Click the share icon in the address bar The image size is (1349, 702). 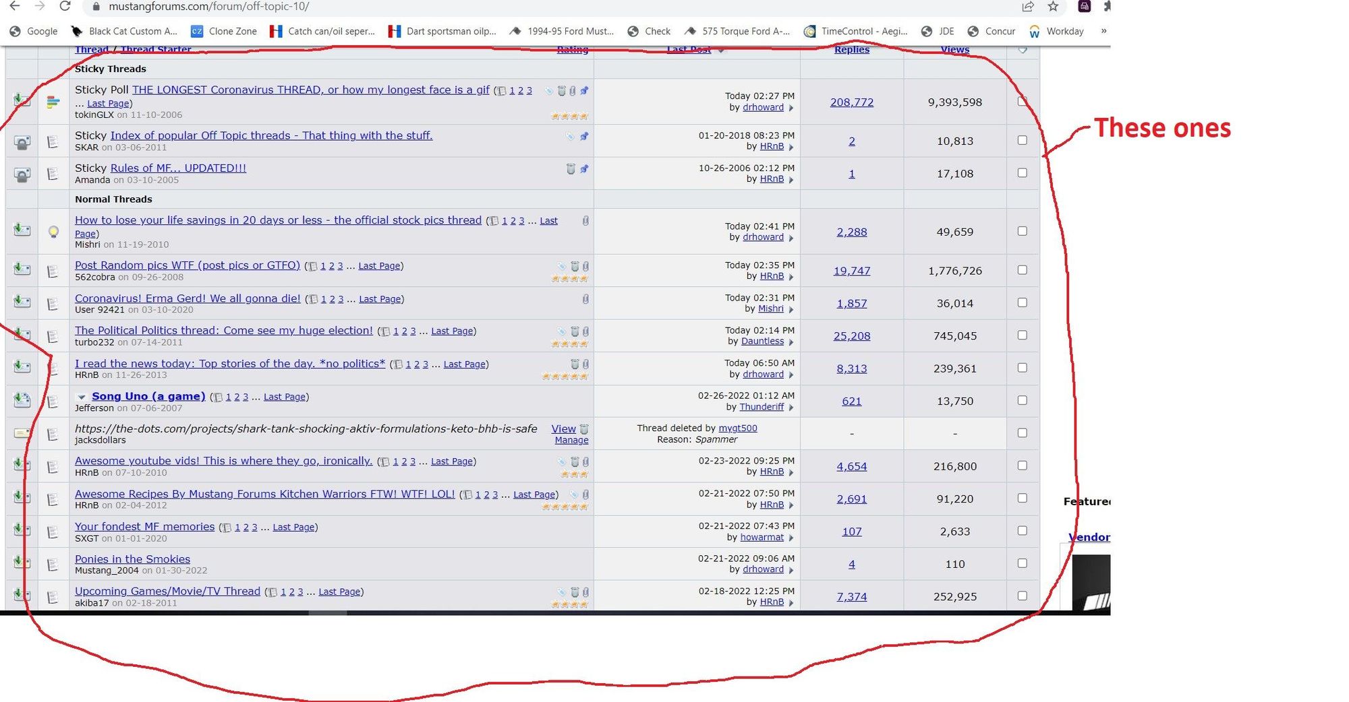(x=1027, y=7)
